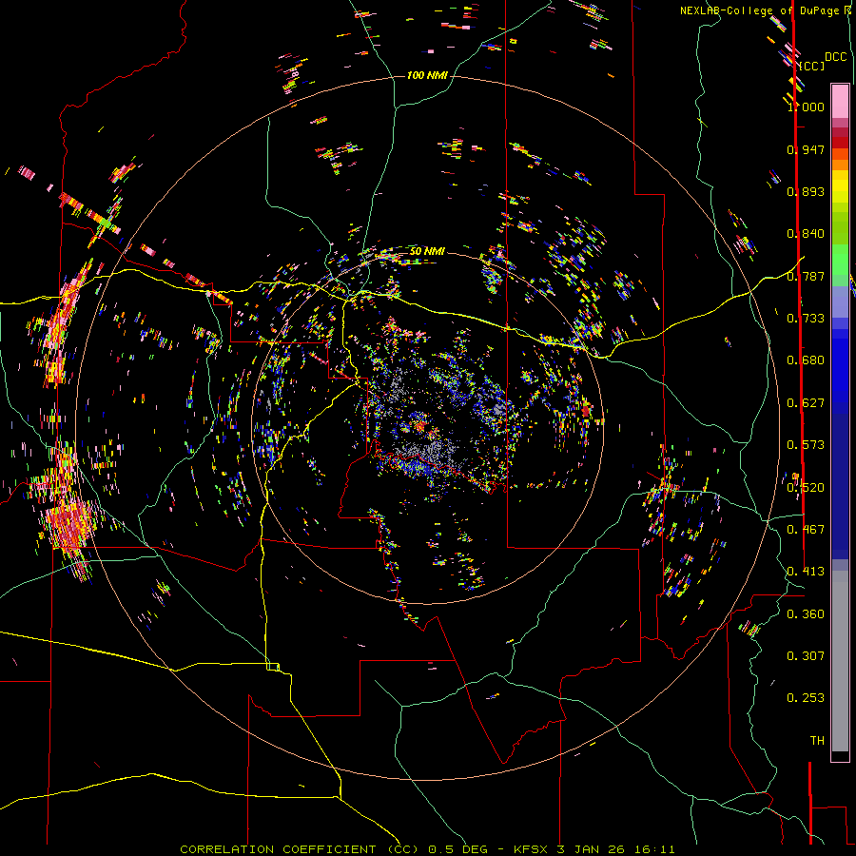Click the 0.627 scale value

[x=806, y=403]
